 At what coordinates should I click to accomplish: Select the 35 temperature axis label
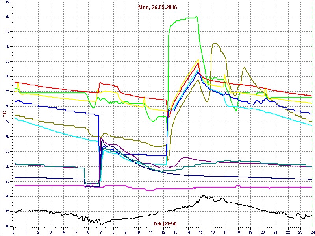(x=7, y=151)
